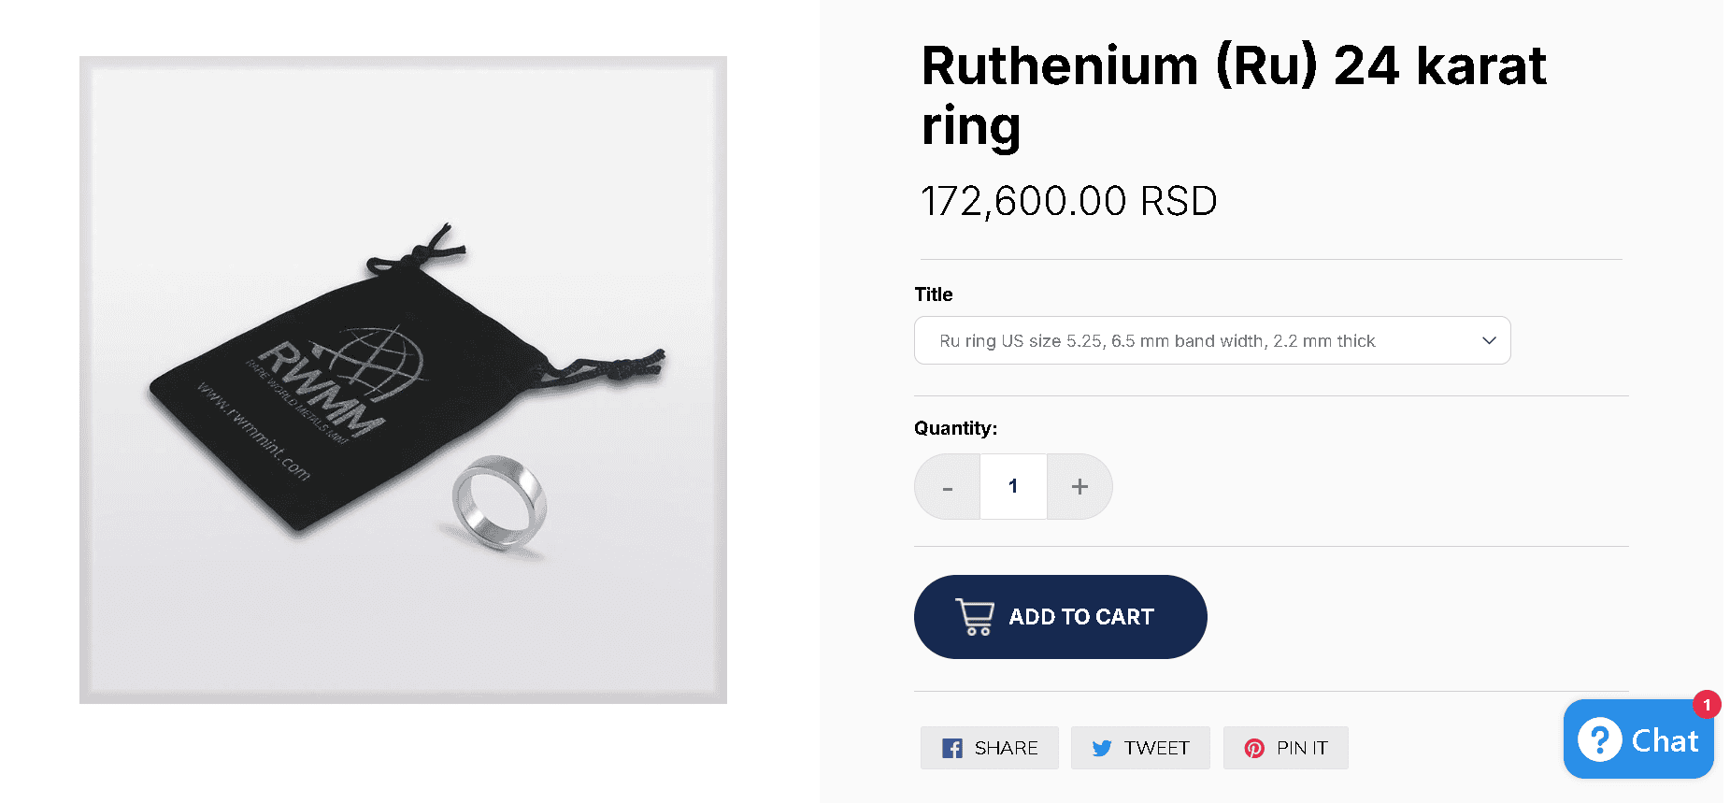This screenshot has height=803, width=1730.
Task: Decrease quantity with the minus button
Action: pyautogui.click(x=948, y=486)
